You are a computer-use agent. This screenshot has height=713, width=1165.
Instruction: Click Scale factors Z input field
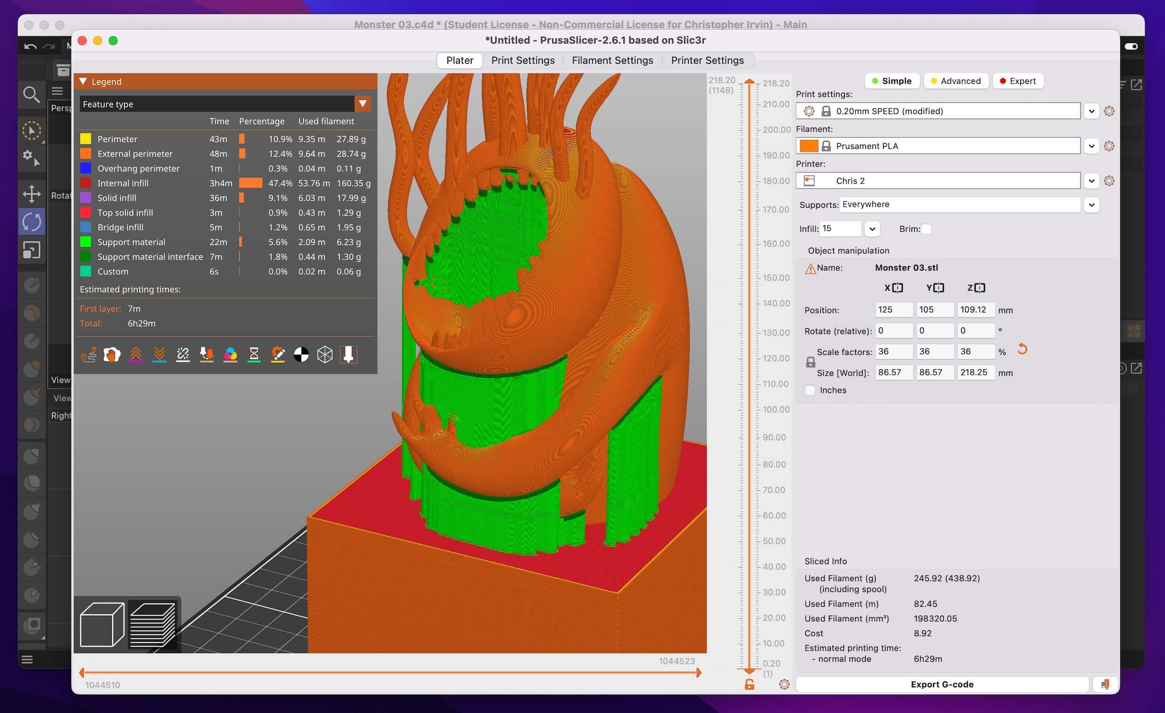coord(976,352)
